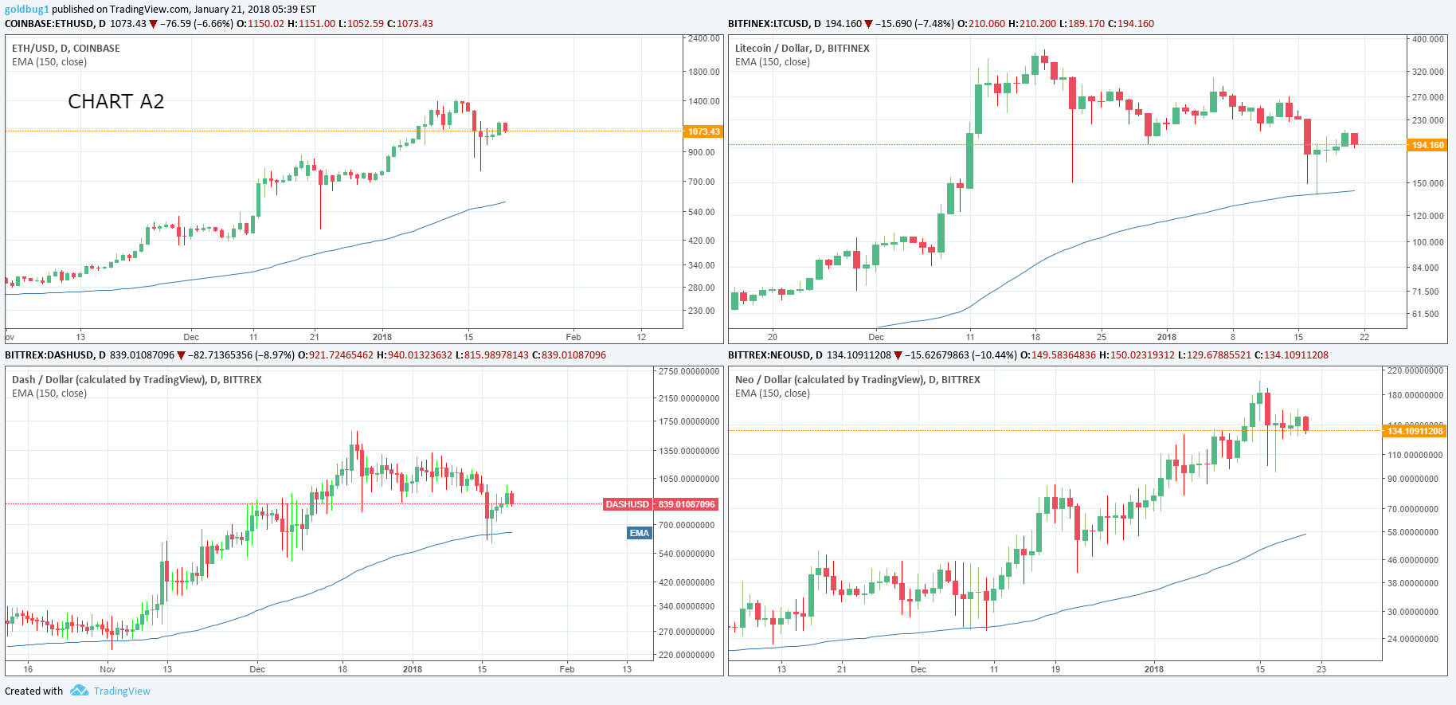Click the 61.500 price on Litecoin axis
This screenshot has width=1456, height=705.
click(x=1426, y=314)
